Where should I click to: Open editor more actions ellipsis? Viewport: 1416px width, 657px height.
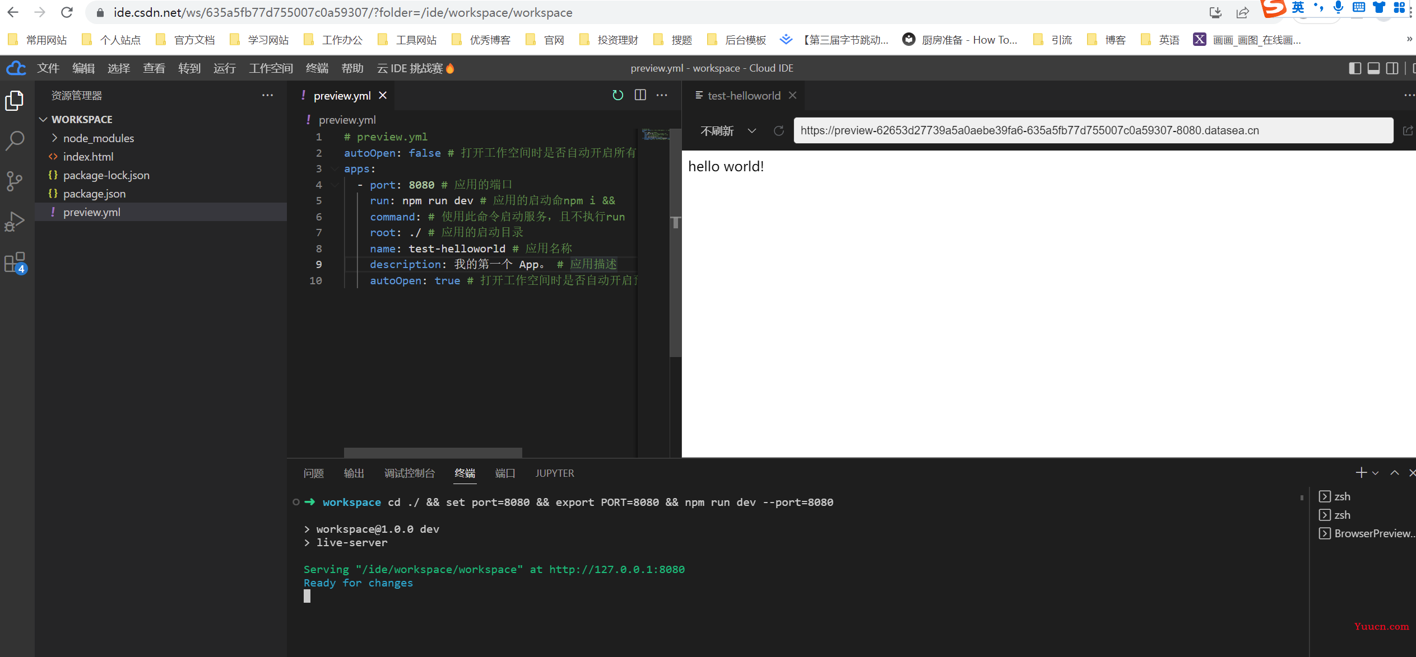[662, 95]
